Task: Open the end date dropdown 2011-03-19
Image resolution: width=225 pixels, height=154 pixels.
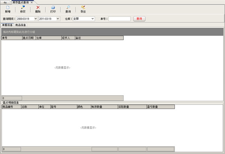Action: (x=58, y=19)
